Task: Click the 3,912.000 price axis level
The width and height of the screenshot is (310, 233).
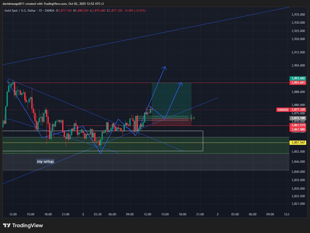Action: click(x=298, y=52)
